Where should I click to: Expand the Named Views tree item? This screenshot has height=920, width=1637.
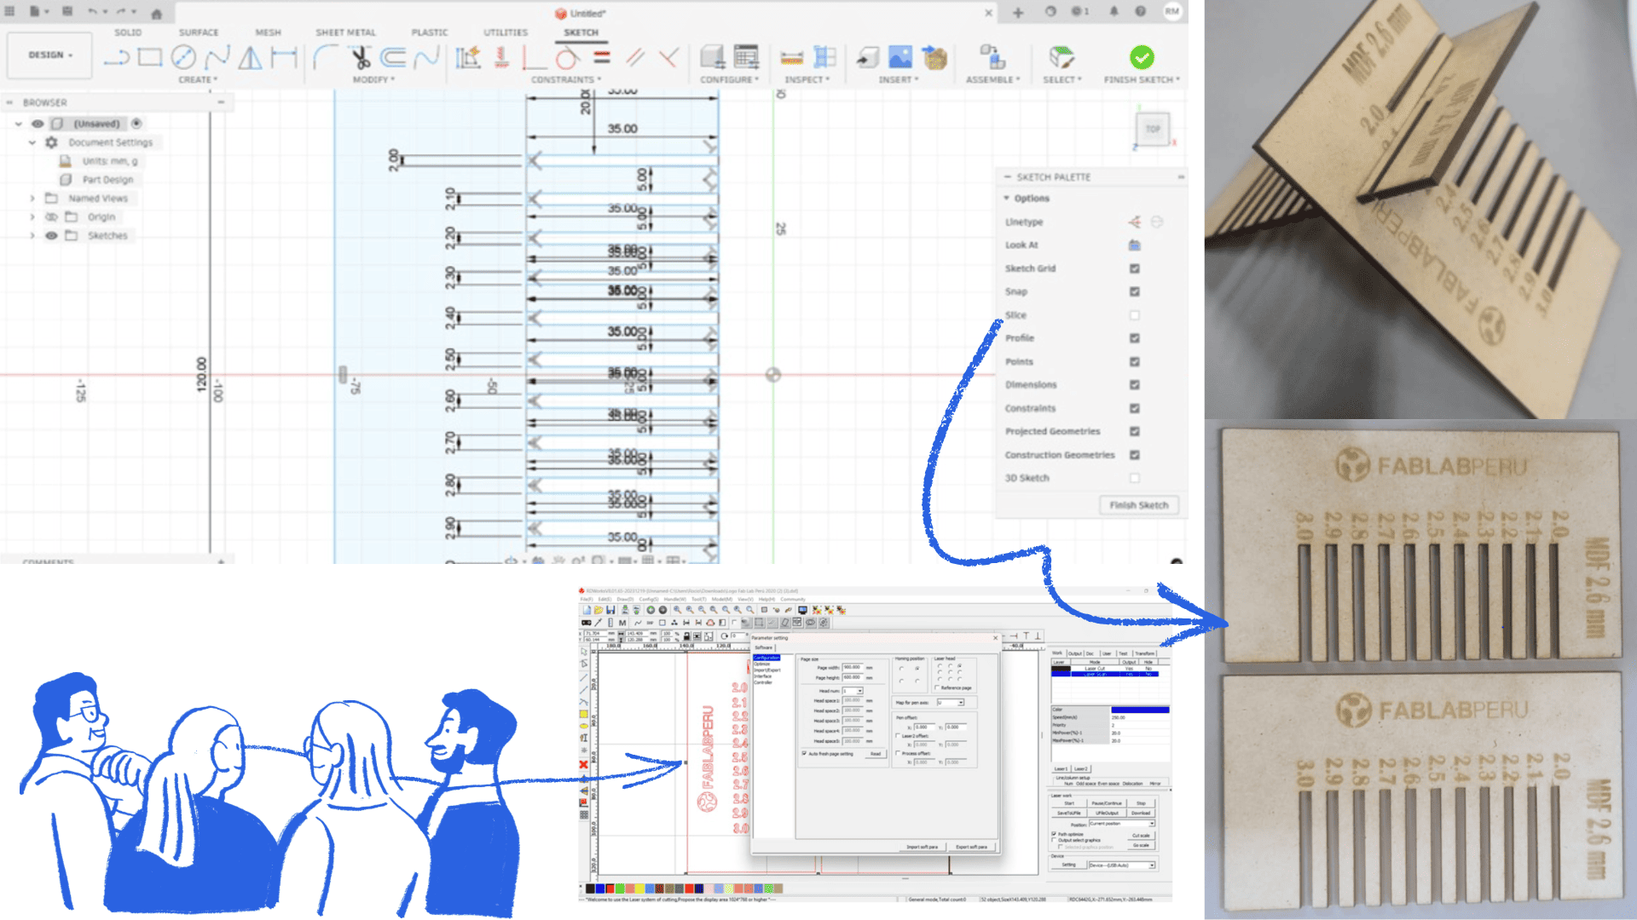coord(32,198)
